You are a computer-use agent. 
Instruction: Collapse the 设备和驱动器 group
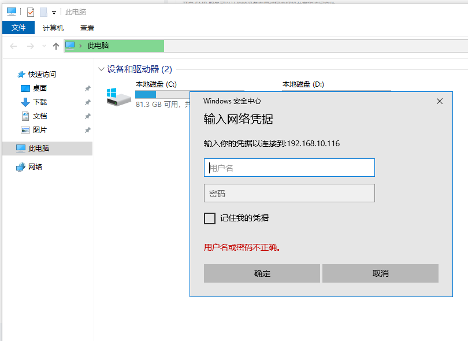click(x=101, y=69)
